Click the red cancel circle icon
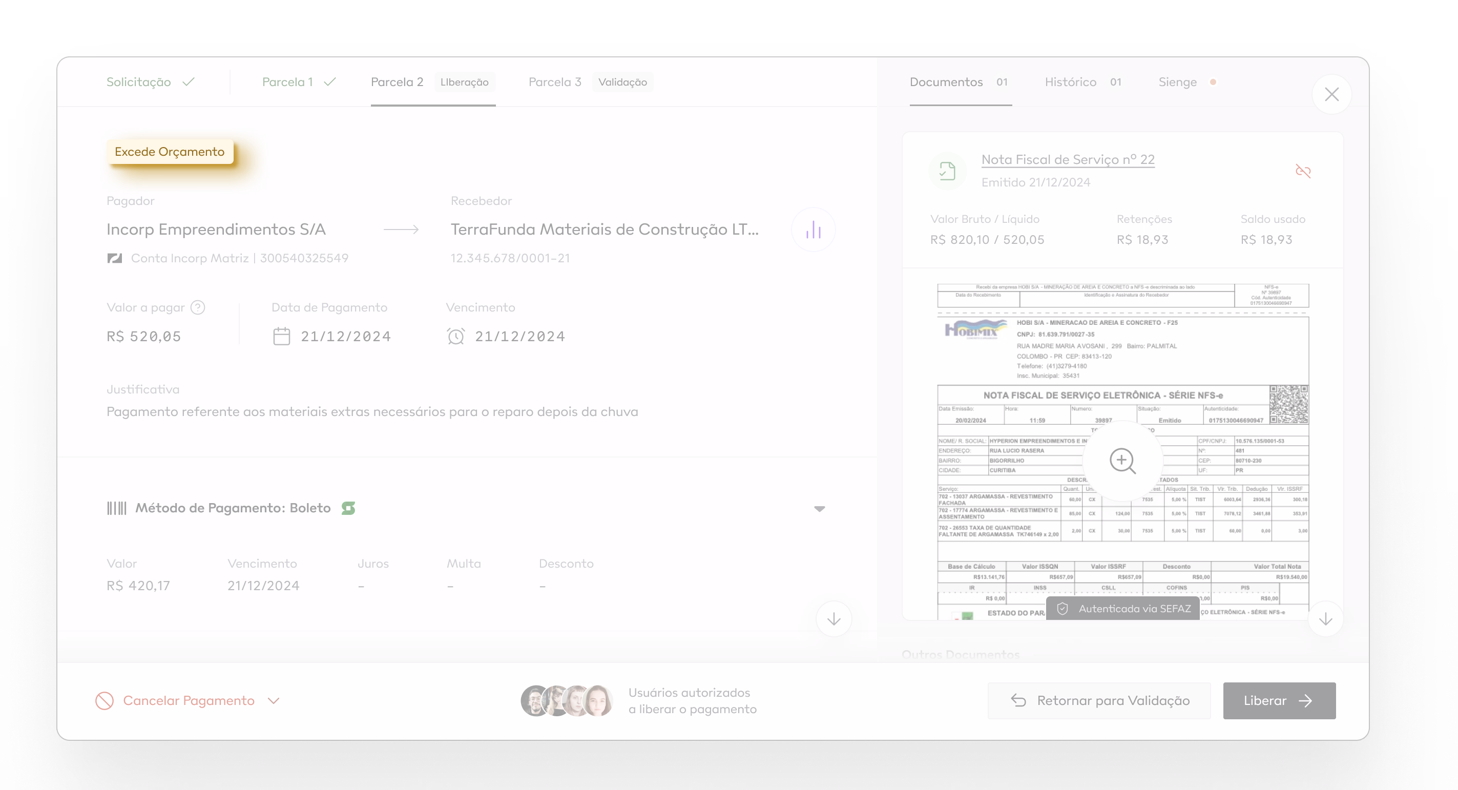1458x790 pixels. click(105, 700)
